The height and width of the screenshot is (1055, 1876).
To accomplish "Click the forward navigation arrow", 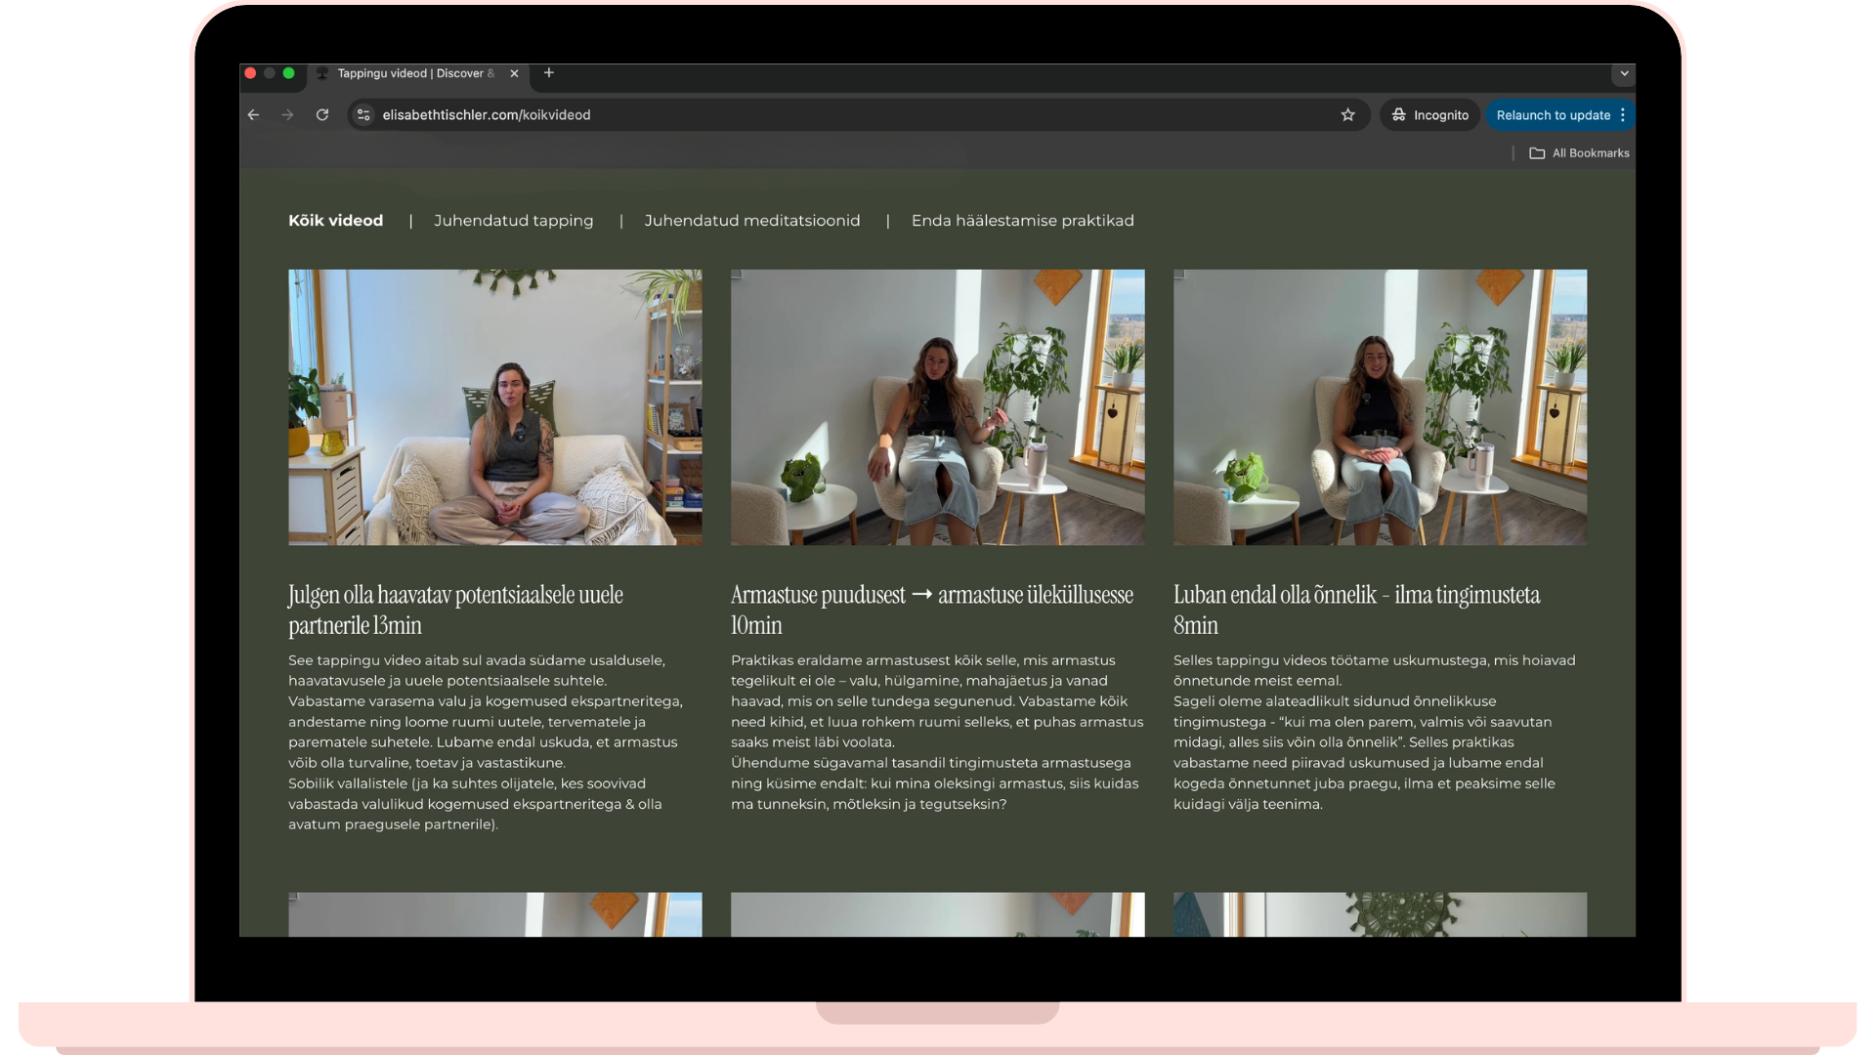I will [287, 115].
